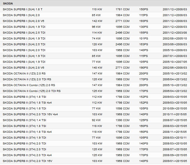Click the 92 KW power value

96,120
